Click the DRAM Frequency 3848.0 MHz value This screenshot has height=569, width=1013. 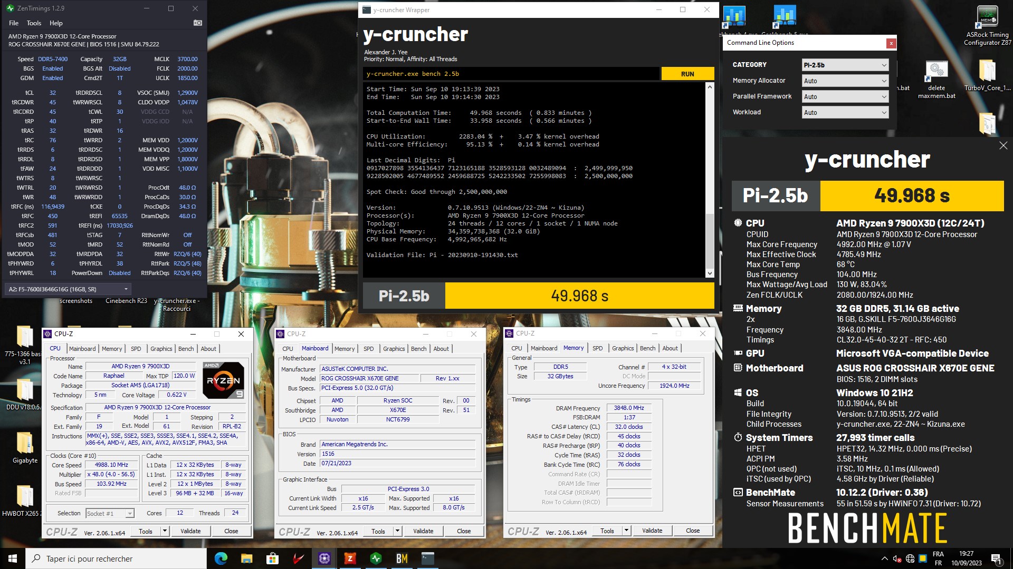point(629,408)
